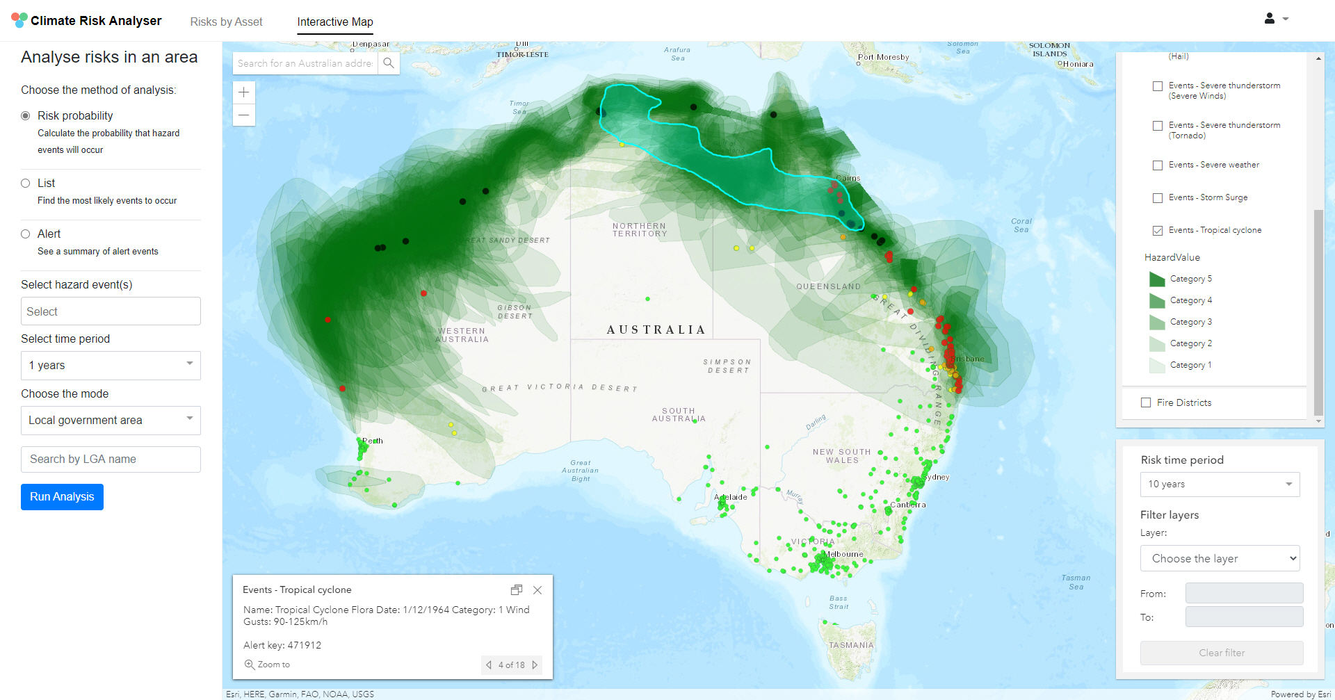The width and height of the screenshot is (1335, 700).
Task: Open the user account menu icon
Action: (1270, 19)
